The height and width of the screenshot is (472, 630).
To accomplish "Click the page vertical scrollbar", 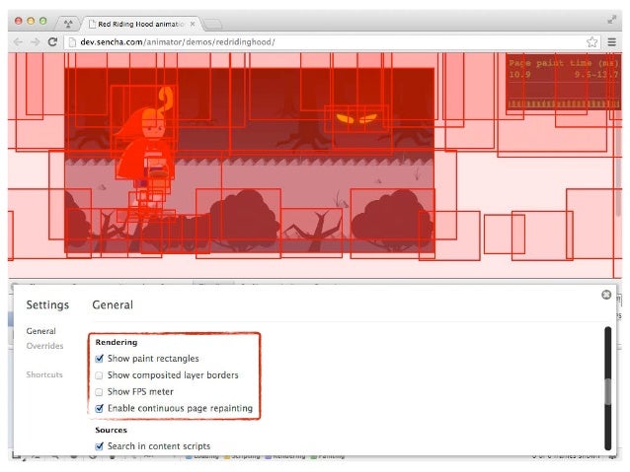I will coord(618,166).
